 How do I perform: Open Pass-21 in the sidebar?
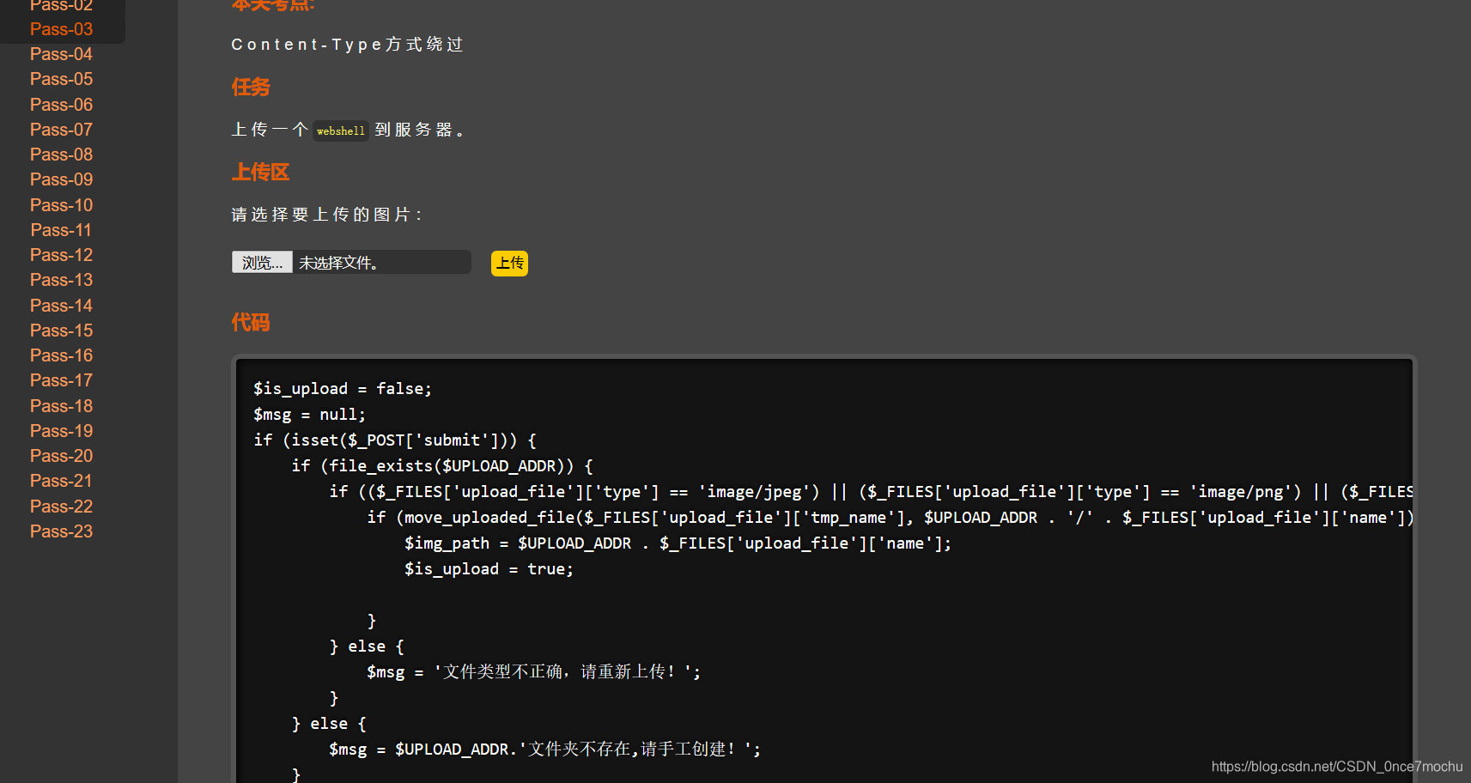pyautogui.click(x=61, y=481)
